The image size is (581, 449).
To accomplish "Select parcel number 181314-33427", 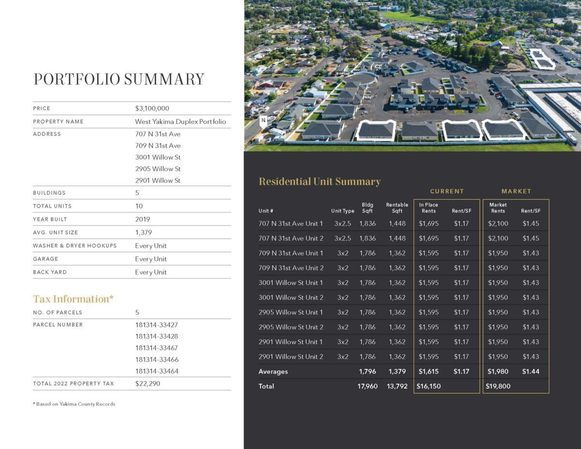I will (x=156, y=325).
